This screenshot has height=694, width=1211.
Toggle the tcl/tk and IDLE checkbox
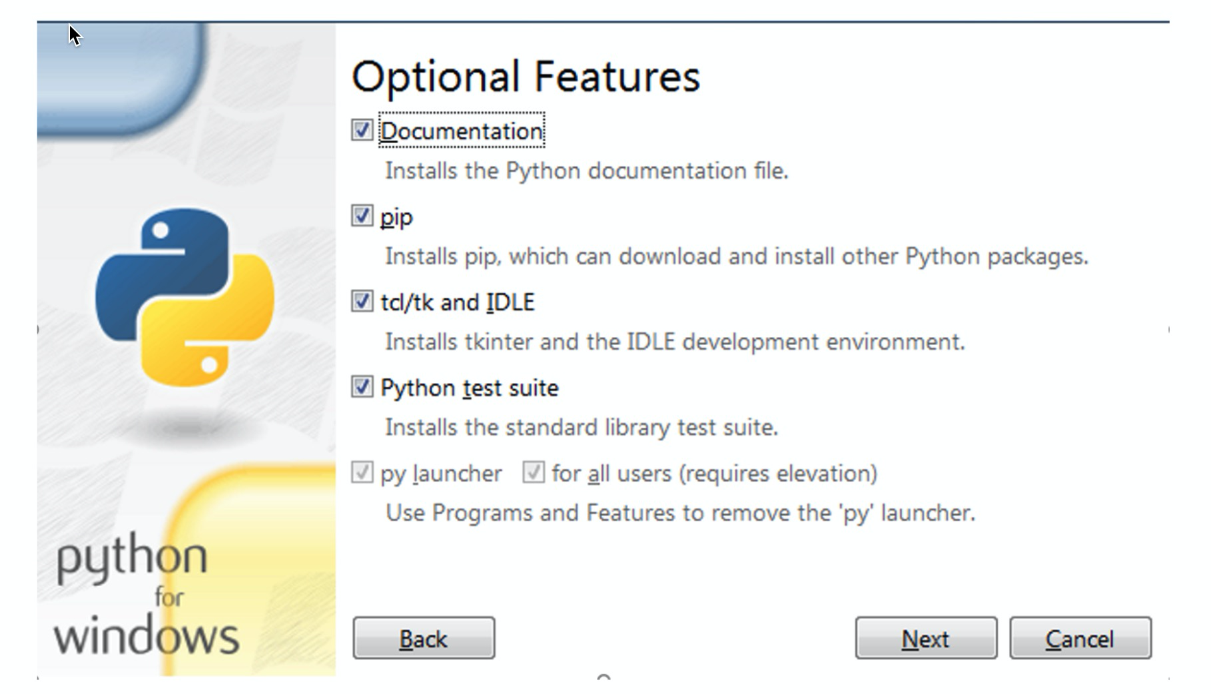(362, 302)
